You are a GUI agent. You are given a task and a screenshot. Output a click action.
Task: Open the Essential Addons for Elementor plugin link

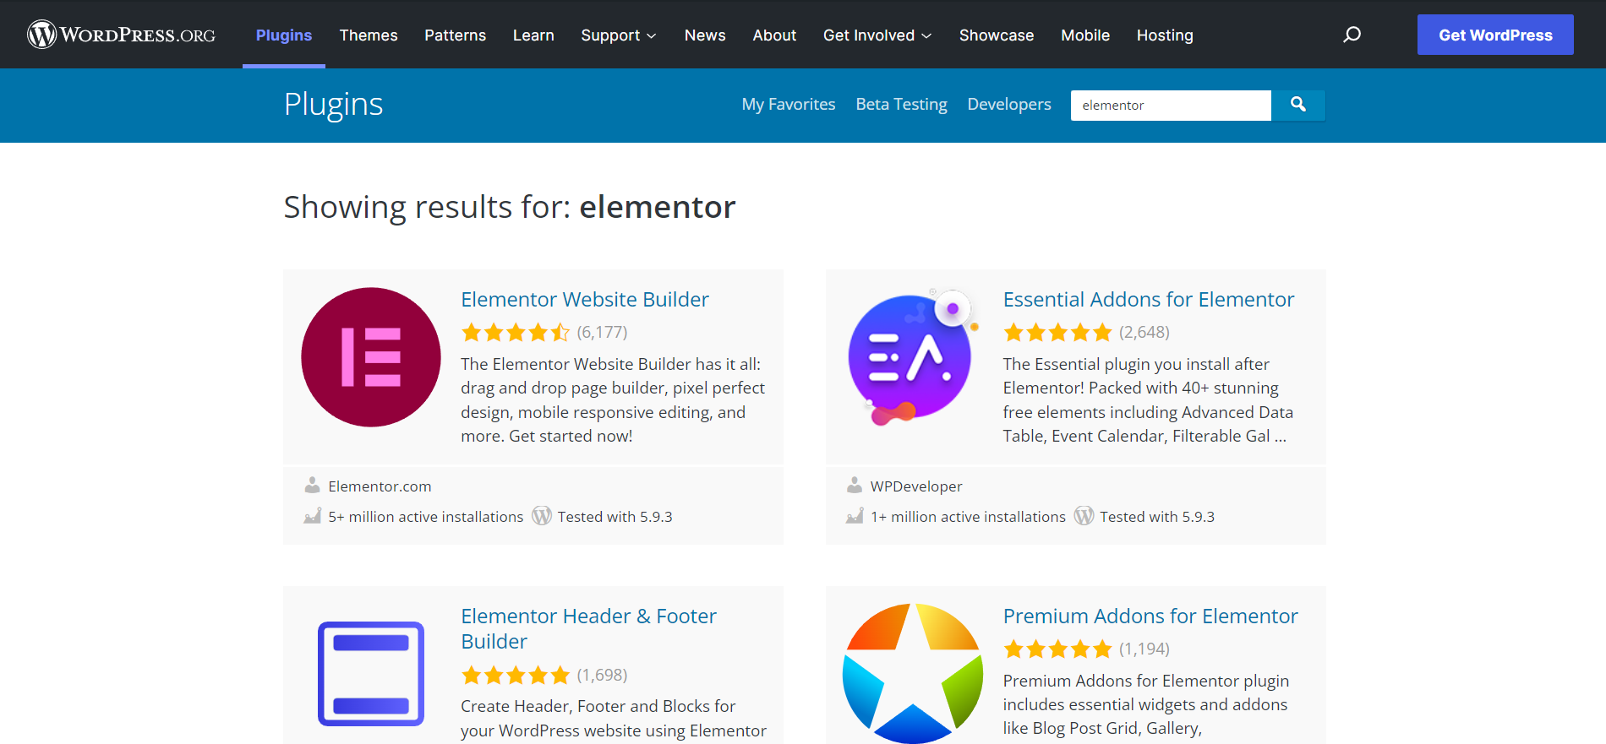1148,299
